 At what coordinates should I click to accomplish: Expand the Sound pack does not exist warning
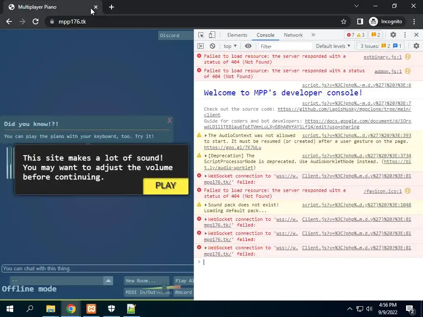(x=206, y=205)
